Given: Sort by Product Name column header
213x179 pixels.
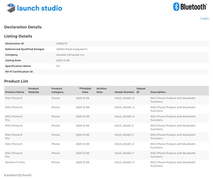Looking at the screenshot, I should coord(15,92).
